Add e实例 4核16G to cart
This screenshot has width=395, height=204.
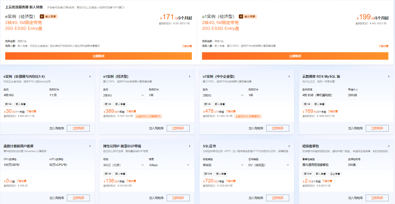point(57,128)
